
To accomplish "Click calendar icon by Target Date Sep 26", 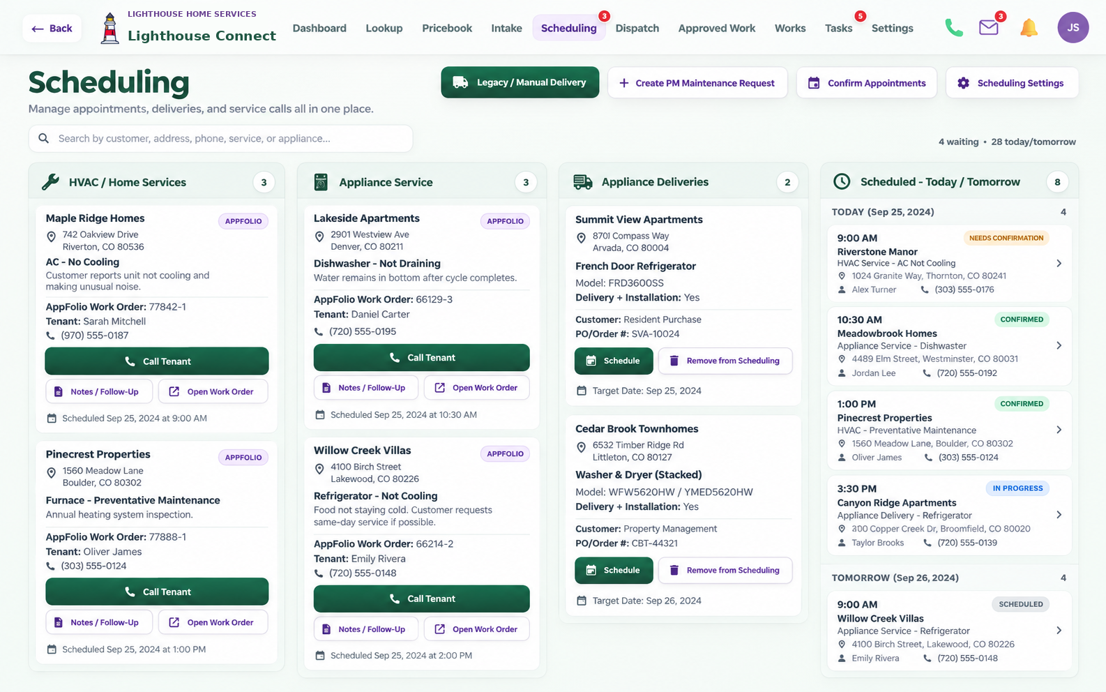I will [582, 601].
